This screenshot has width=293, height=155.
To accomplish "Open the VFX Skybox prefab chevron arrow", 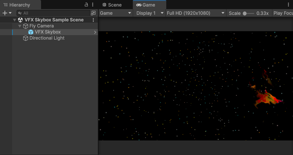I will tap(95, 32).
